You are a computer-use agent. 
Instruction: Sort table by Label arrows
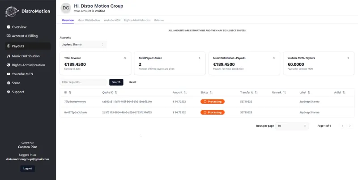(309, 93)
